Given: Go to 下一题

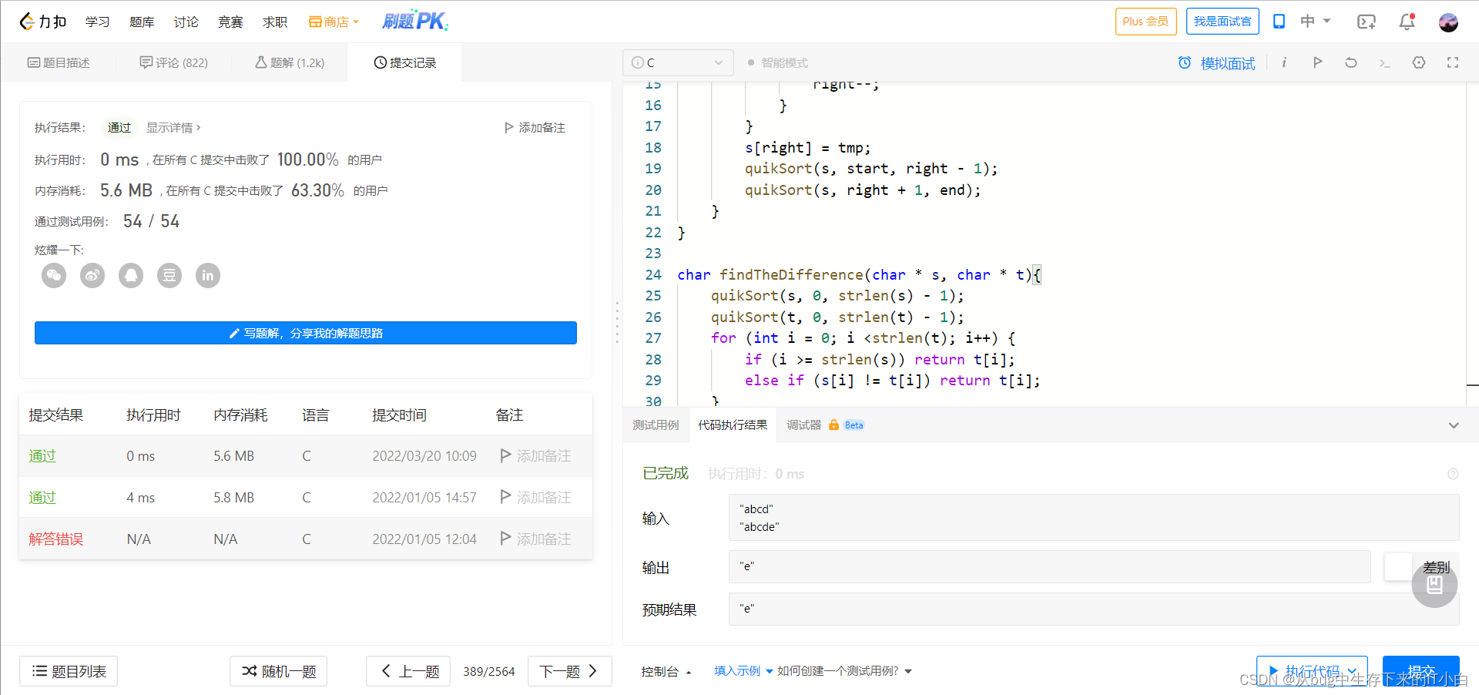Looking at the screenshot, I should coord(569,671).
